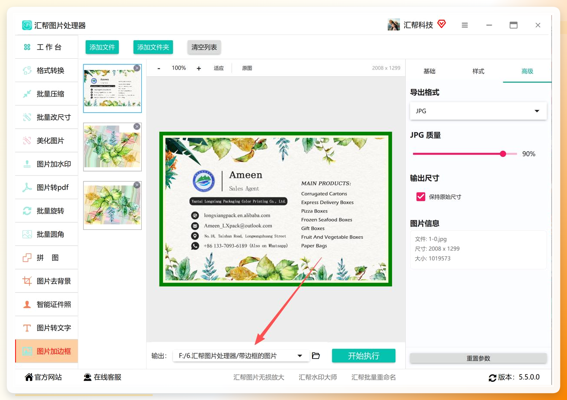567x400 pixels.
Task: Click 适应 fit-to-view option
Action: click(x=219, y=68)
